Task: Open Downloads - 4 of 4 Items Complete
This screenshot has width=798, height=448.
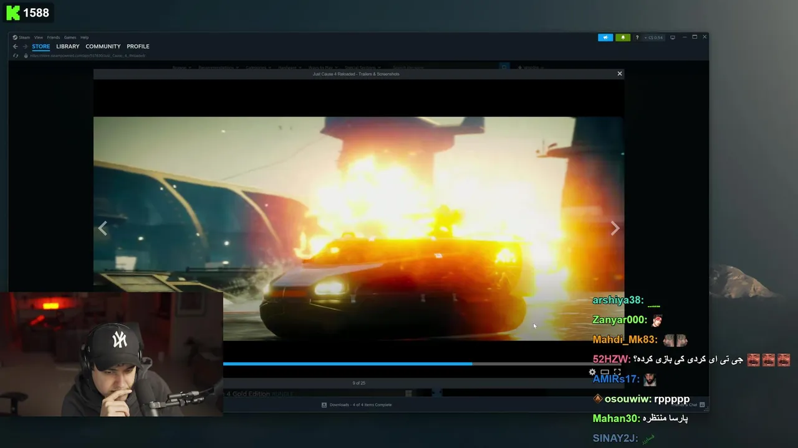Action: click(x=360, y=404)
